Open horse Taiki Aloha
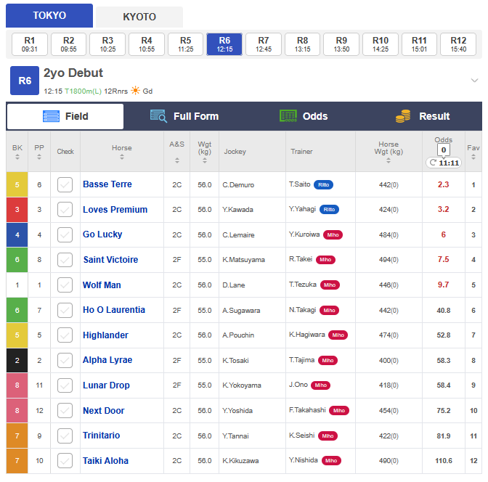The height and width of the screenshot is (482, 488). pyautogui.click(x=105, y=460)
